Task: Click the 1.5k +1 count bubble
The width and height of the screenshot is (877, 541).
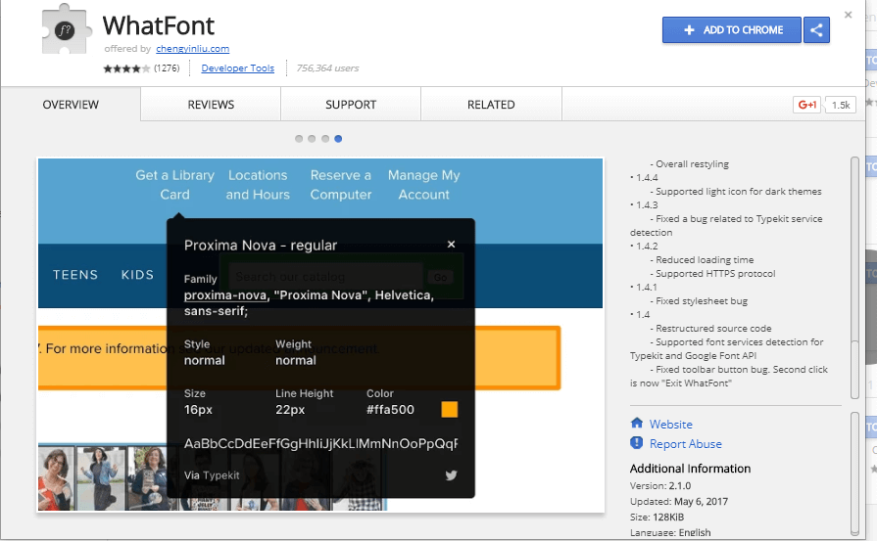Action: (x=840, y=105)
